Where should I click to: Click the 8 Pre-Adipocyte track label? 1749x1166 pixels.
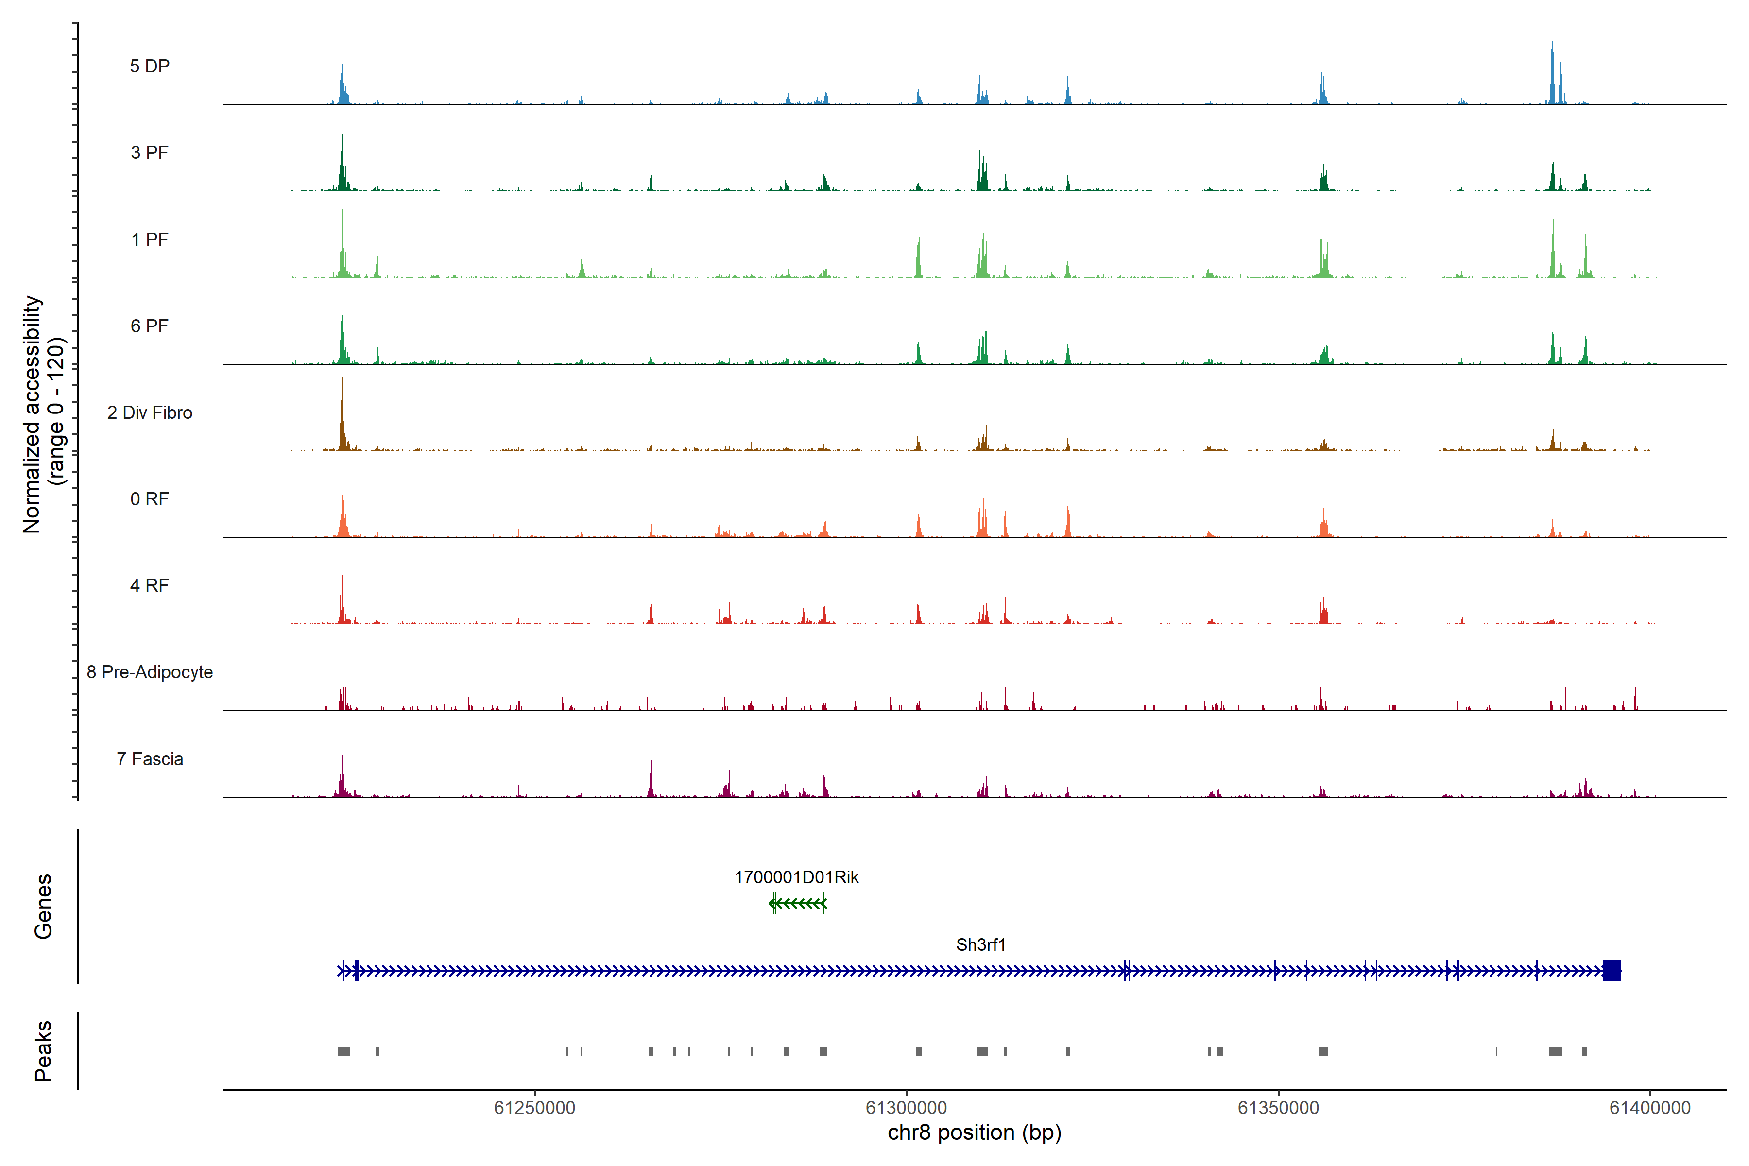pos(150,672)
